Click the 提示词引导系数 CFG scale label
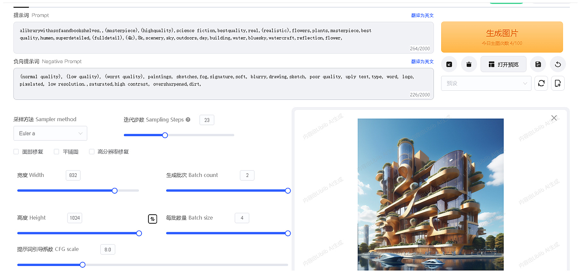581x275 pixels. (x=48, y=249)
